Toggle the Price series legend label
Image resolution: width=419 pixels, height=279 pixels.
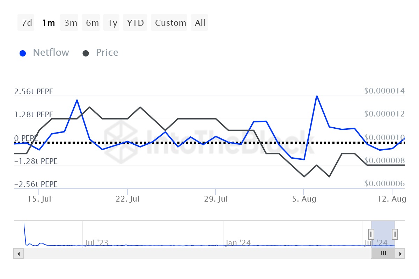tap(107, 53)
